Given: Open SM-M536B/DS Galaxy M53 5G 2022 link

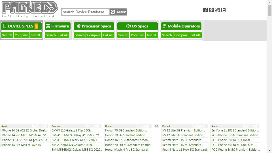Looking at the screenshot, I should pyautogui.click(x=77, y=150).
